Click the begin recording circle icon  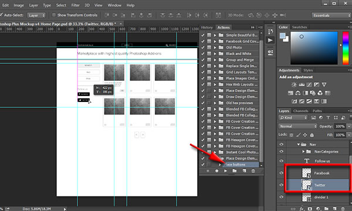(x=216, y=171)
